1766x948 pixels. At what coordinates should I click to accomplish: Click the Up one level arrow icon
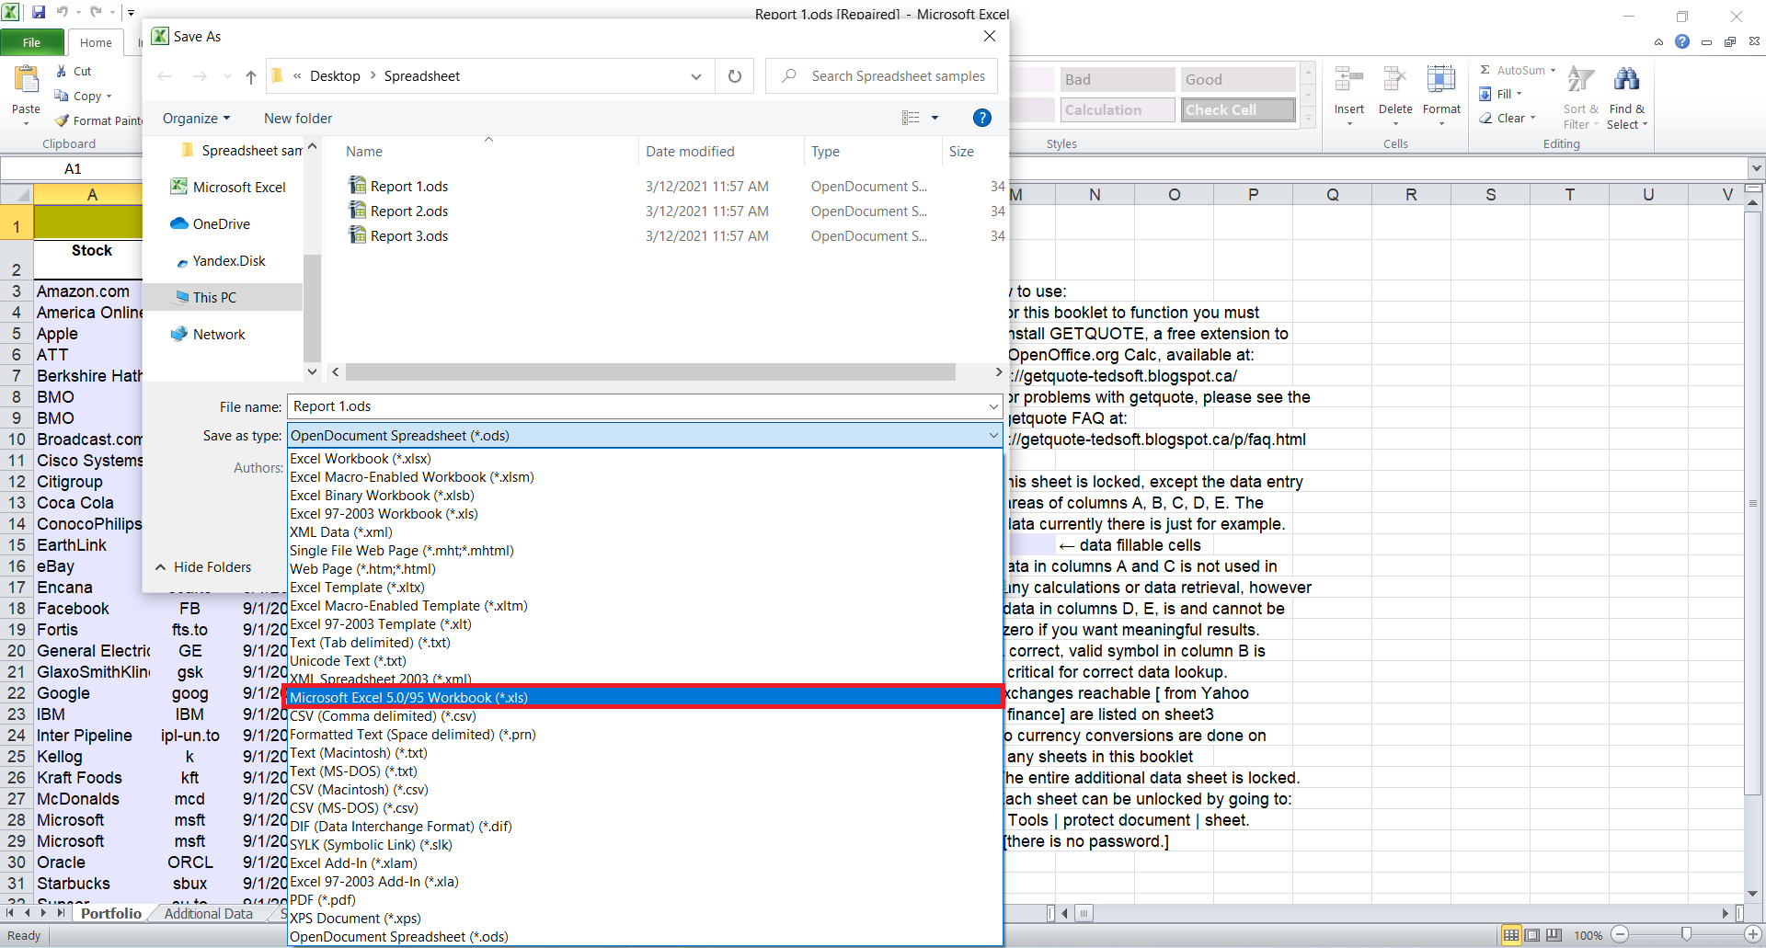(250, 77)
